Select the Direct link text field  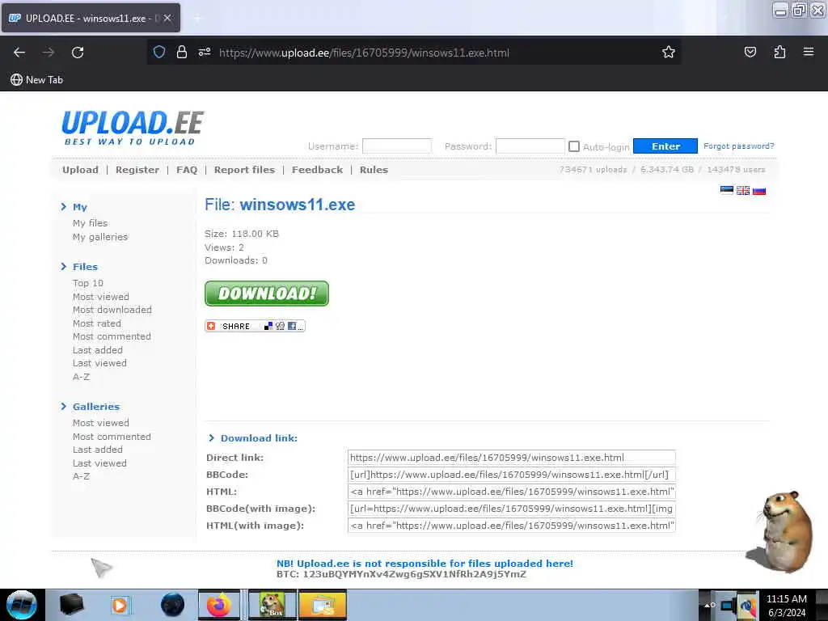tap(512, 458)
